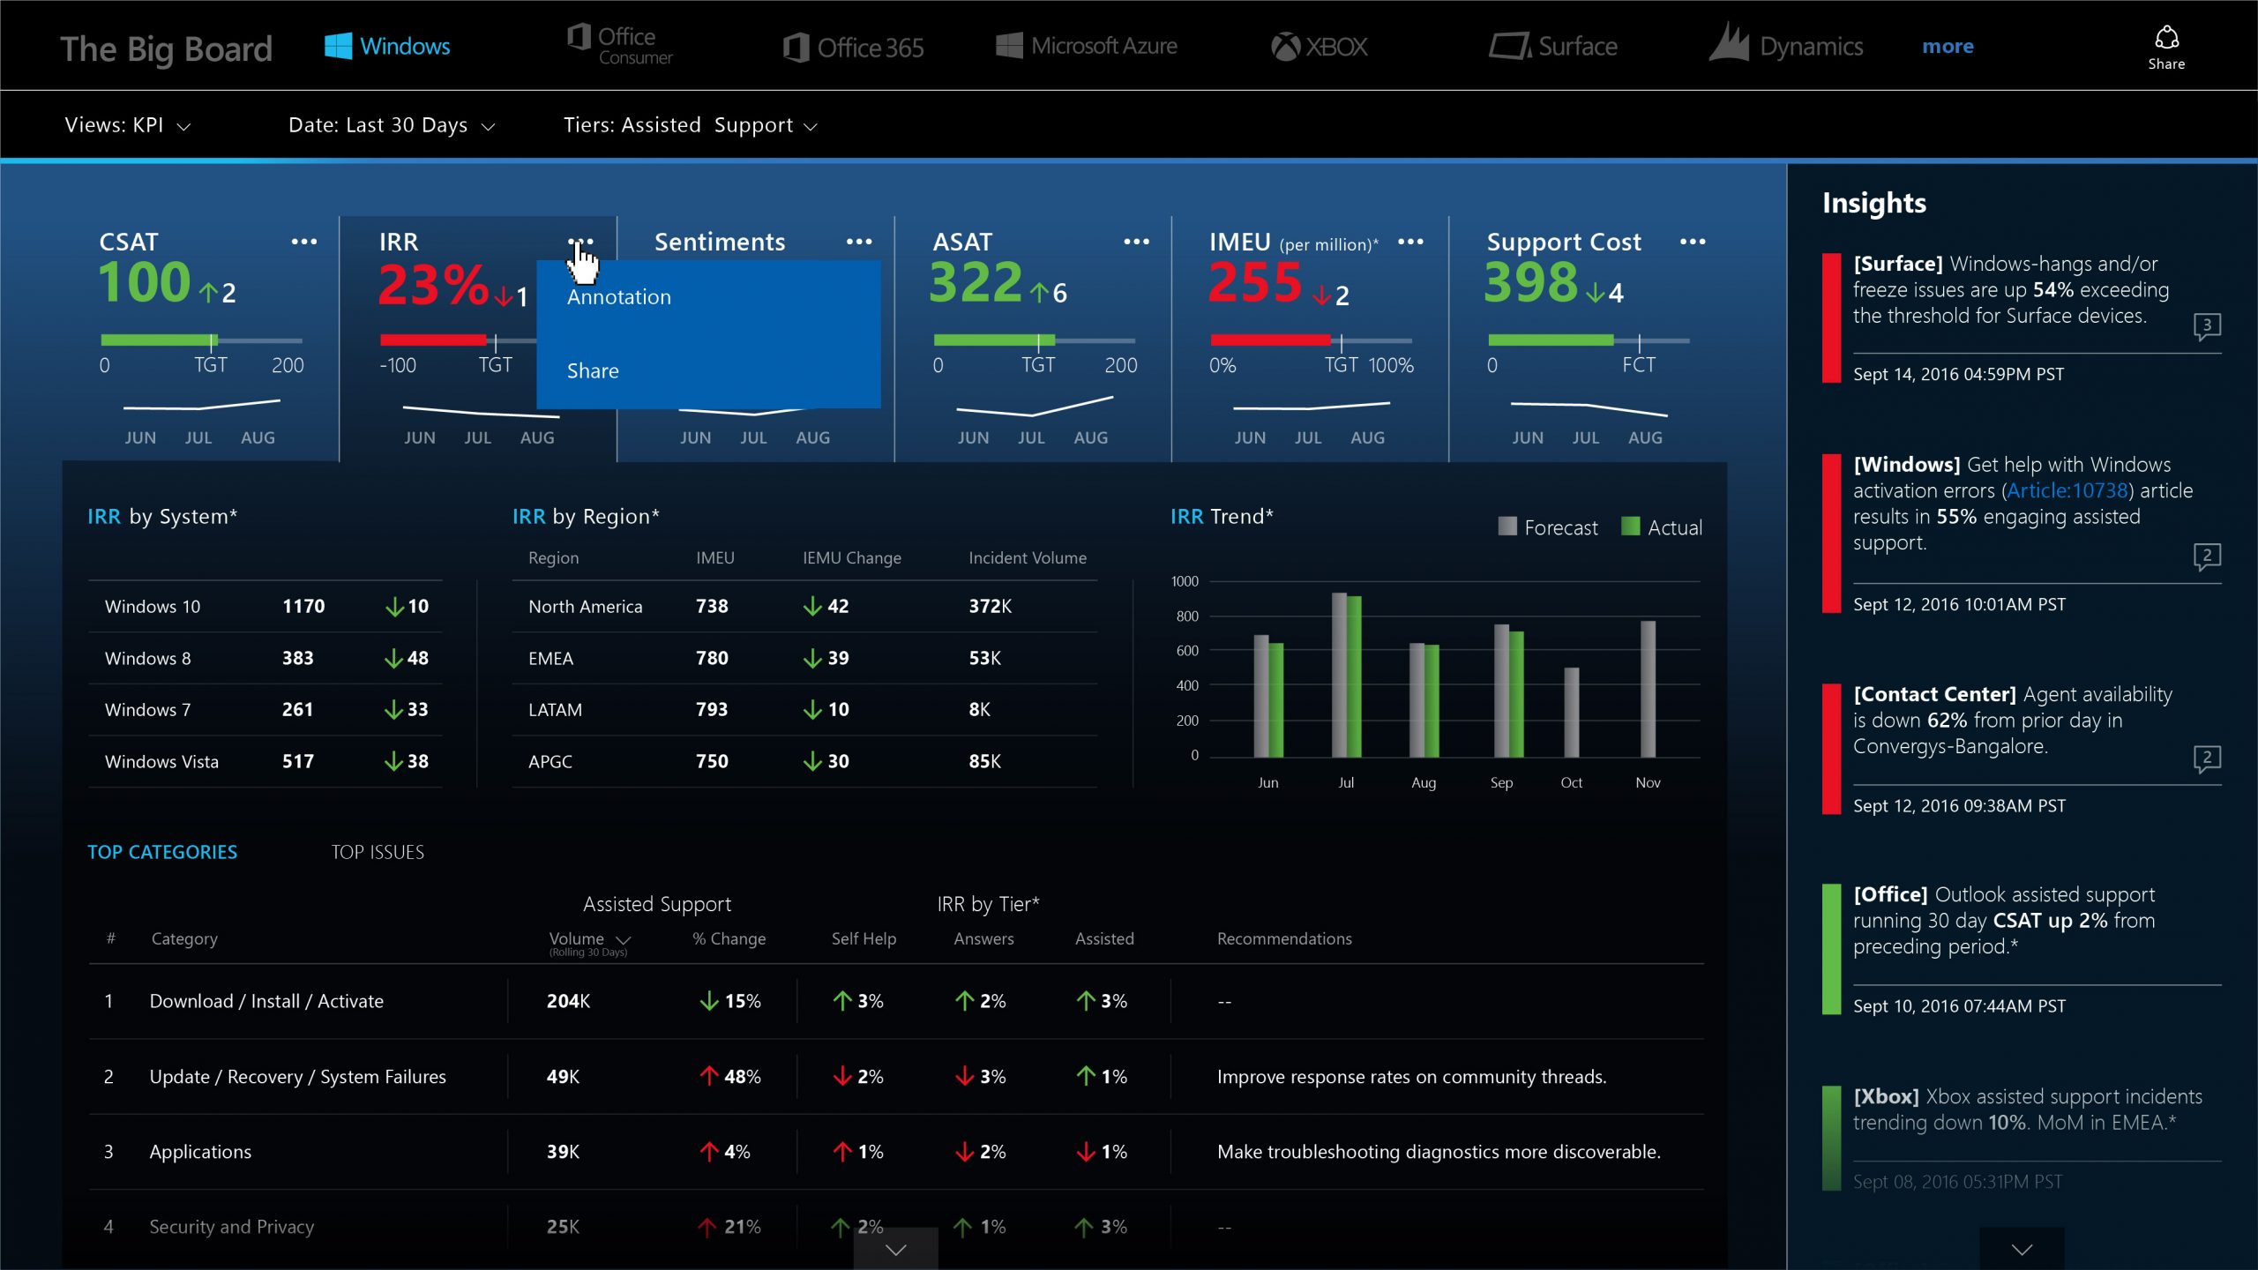The height and width of the screenshot is (1270, 2258).
Task: Click the Incident Volume column header
Action: pyautogui.click(x=1028, y=558)
